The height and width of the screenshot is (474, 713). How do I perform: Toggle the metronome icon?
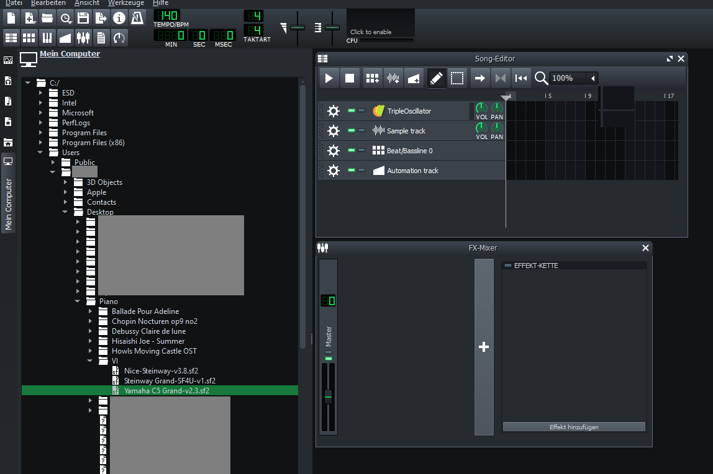137,18
